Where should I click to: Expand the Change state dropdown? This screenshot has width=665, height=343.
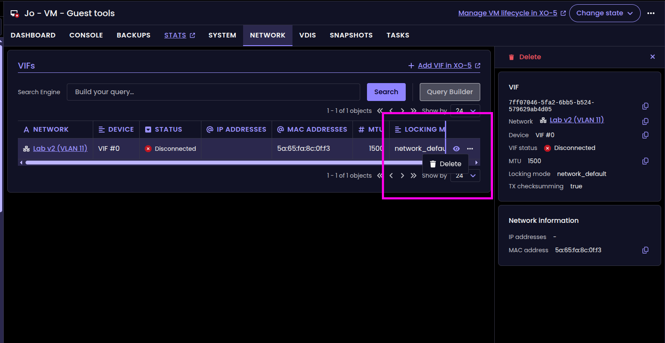point(604,13)
